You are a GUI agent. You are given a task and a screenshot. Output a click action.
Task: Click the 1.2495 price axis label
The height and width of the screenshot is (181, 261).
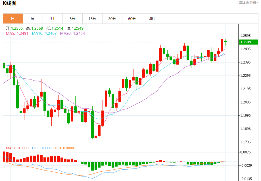point(245,49)
